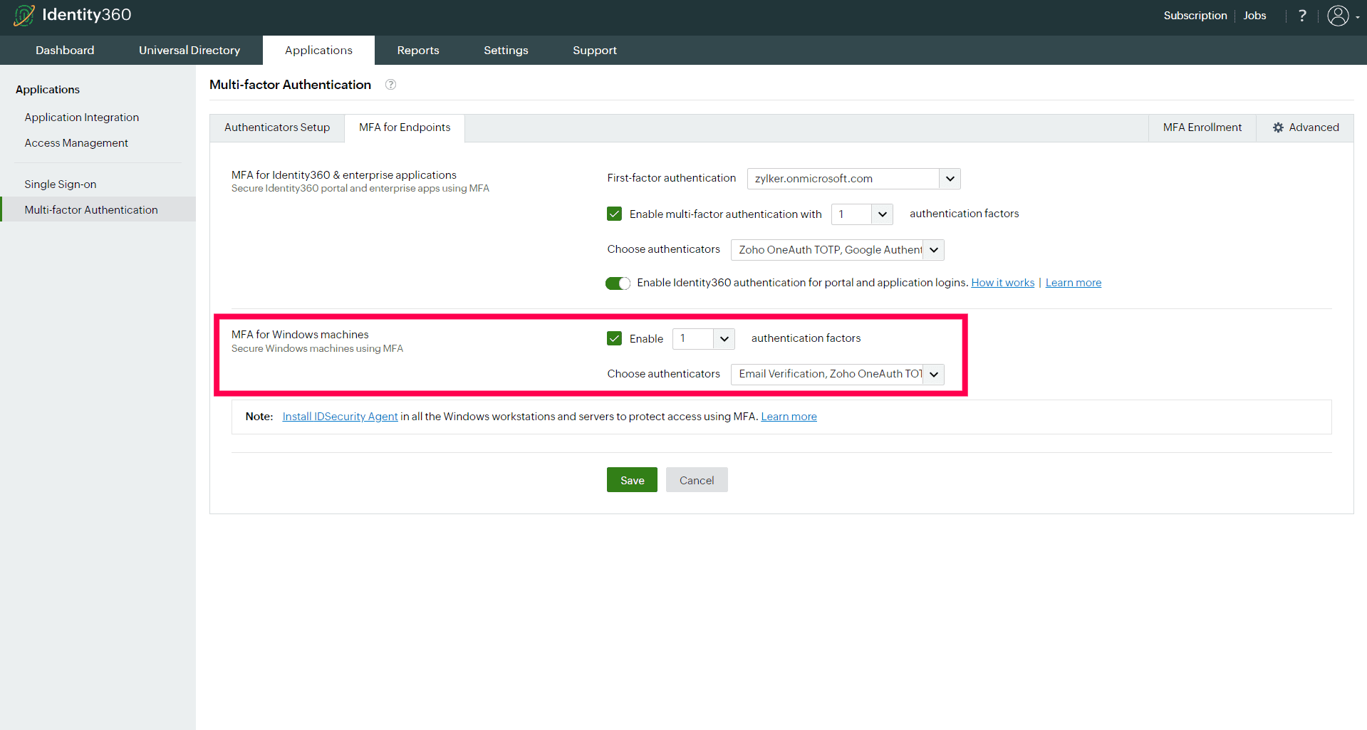The height and width of the screenshot is (730, 1367).
Task: Open the Settings tab
Action: (x=506, y=51)
